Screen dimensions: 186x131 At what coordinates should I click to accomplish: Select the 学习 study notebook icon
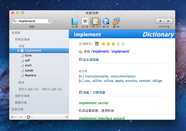(95, 21)
